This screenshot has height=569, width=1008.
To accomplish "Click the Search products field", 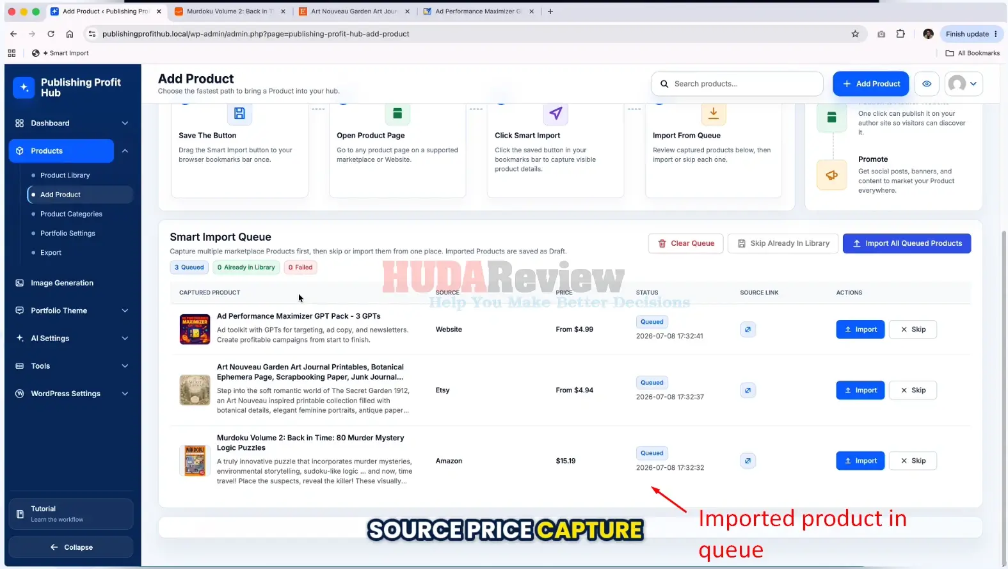I will [737, 84].
